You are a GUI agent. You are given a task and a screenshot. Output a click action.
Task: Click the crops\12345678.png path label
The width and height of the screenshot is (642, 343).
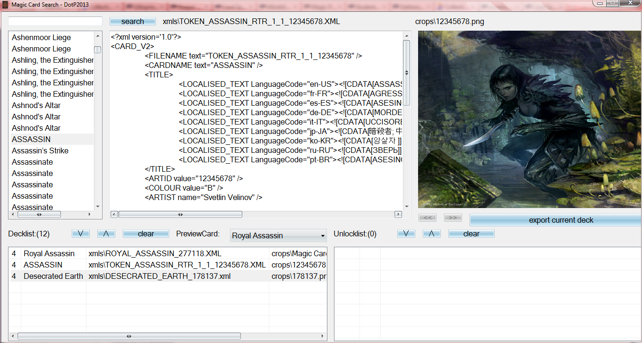(449, 21)
